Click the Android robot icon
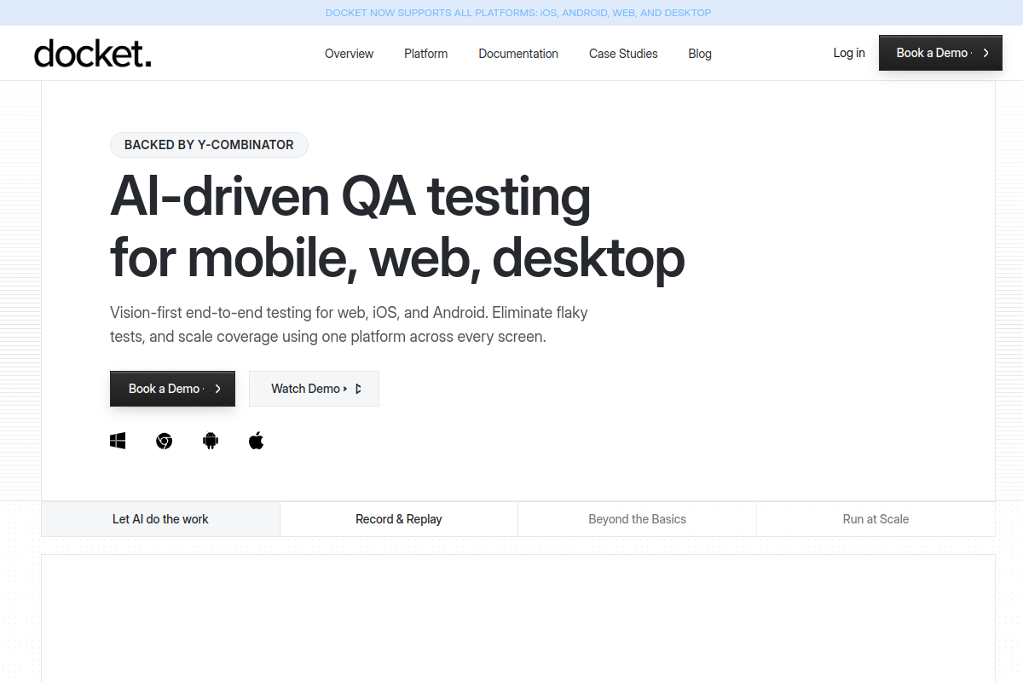Viewport: 1023px width, 682px height. 210,441
